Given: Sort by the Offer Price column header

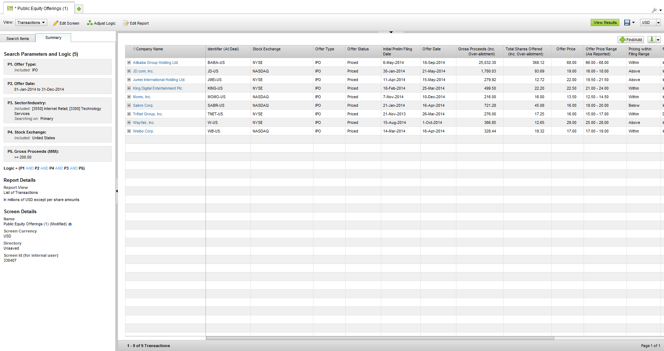Looking at the screenshot, I should [568, 51].
